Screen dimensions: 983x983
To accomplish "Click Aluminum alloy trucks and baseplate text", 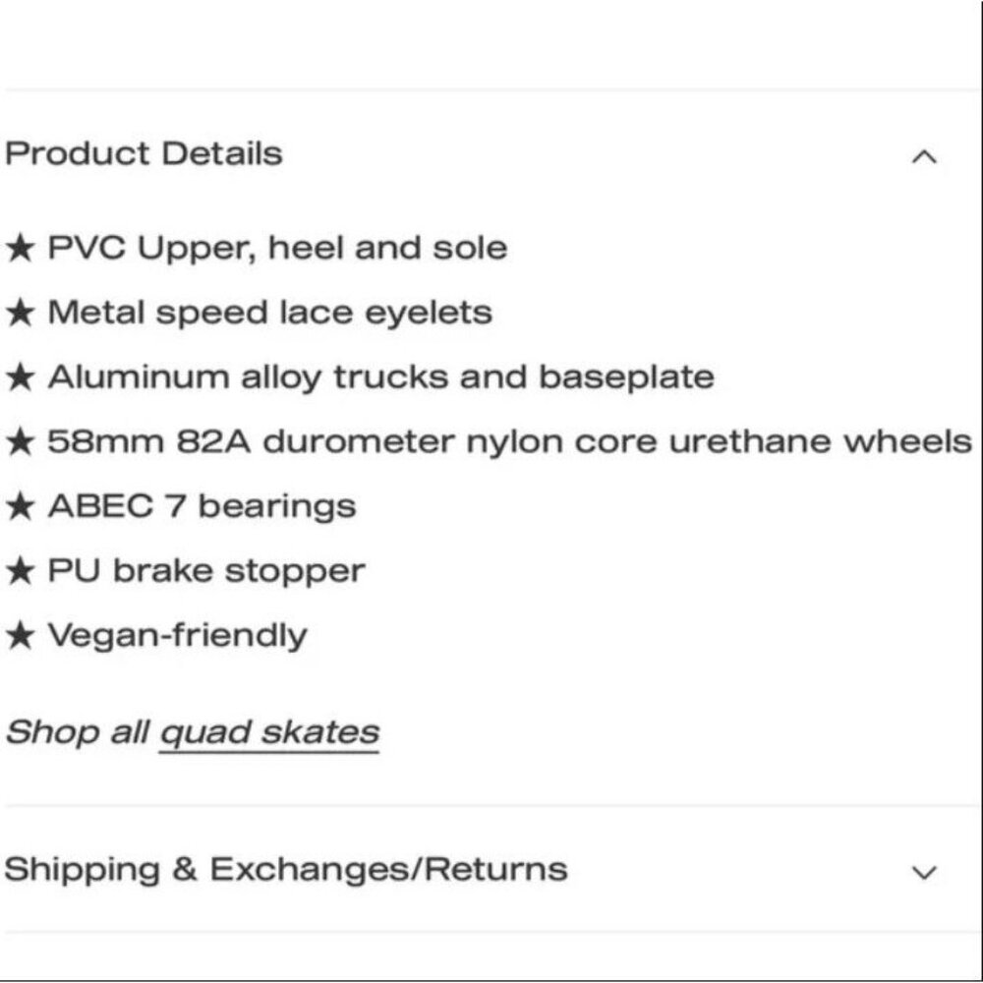I will coord(380,377).
